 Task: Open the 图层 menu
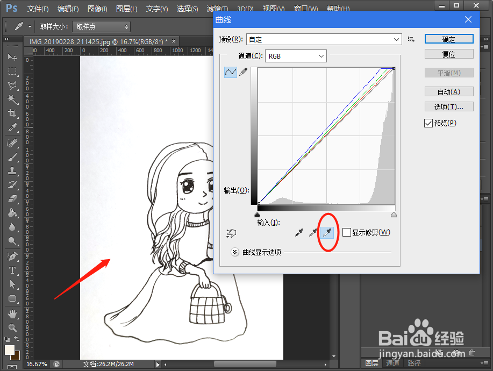(126, 9)
